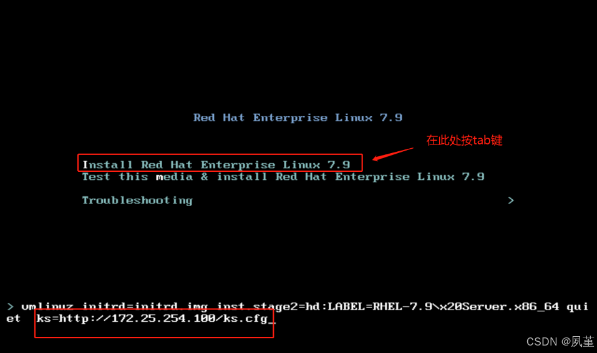Click the red annotation arrow

point(392,154)
